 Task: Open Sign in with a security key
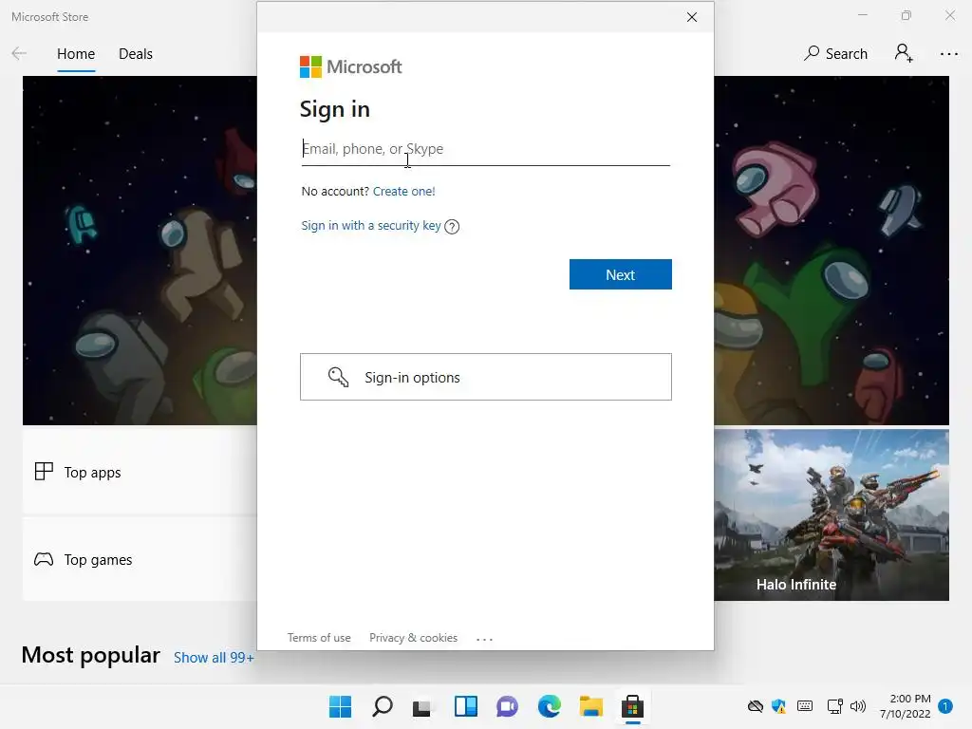pyautogui.click(x=371, y=226)
